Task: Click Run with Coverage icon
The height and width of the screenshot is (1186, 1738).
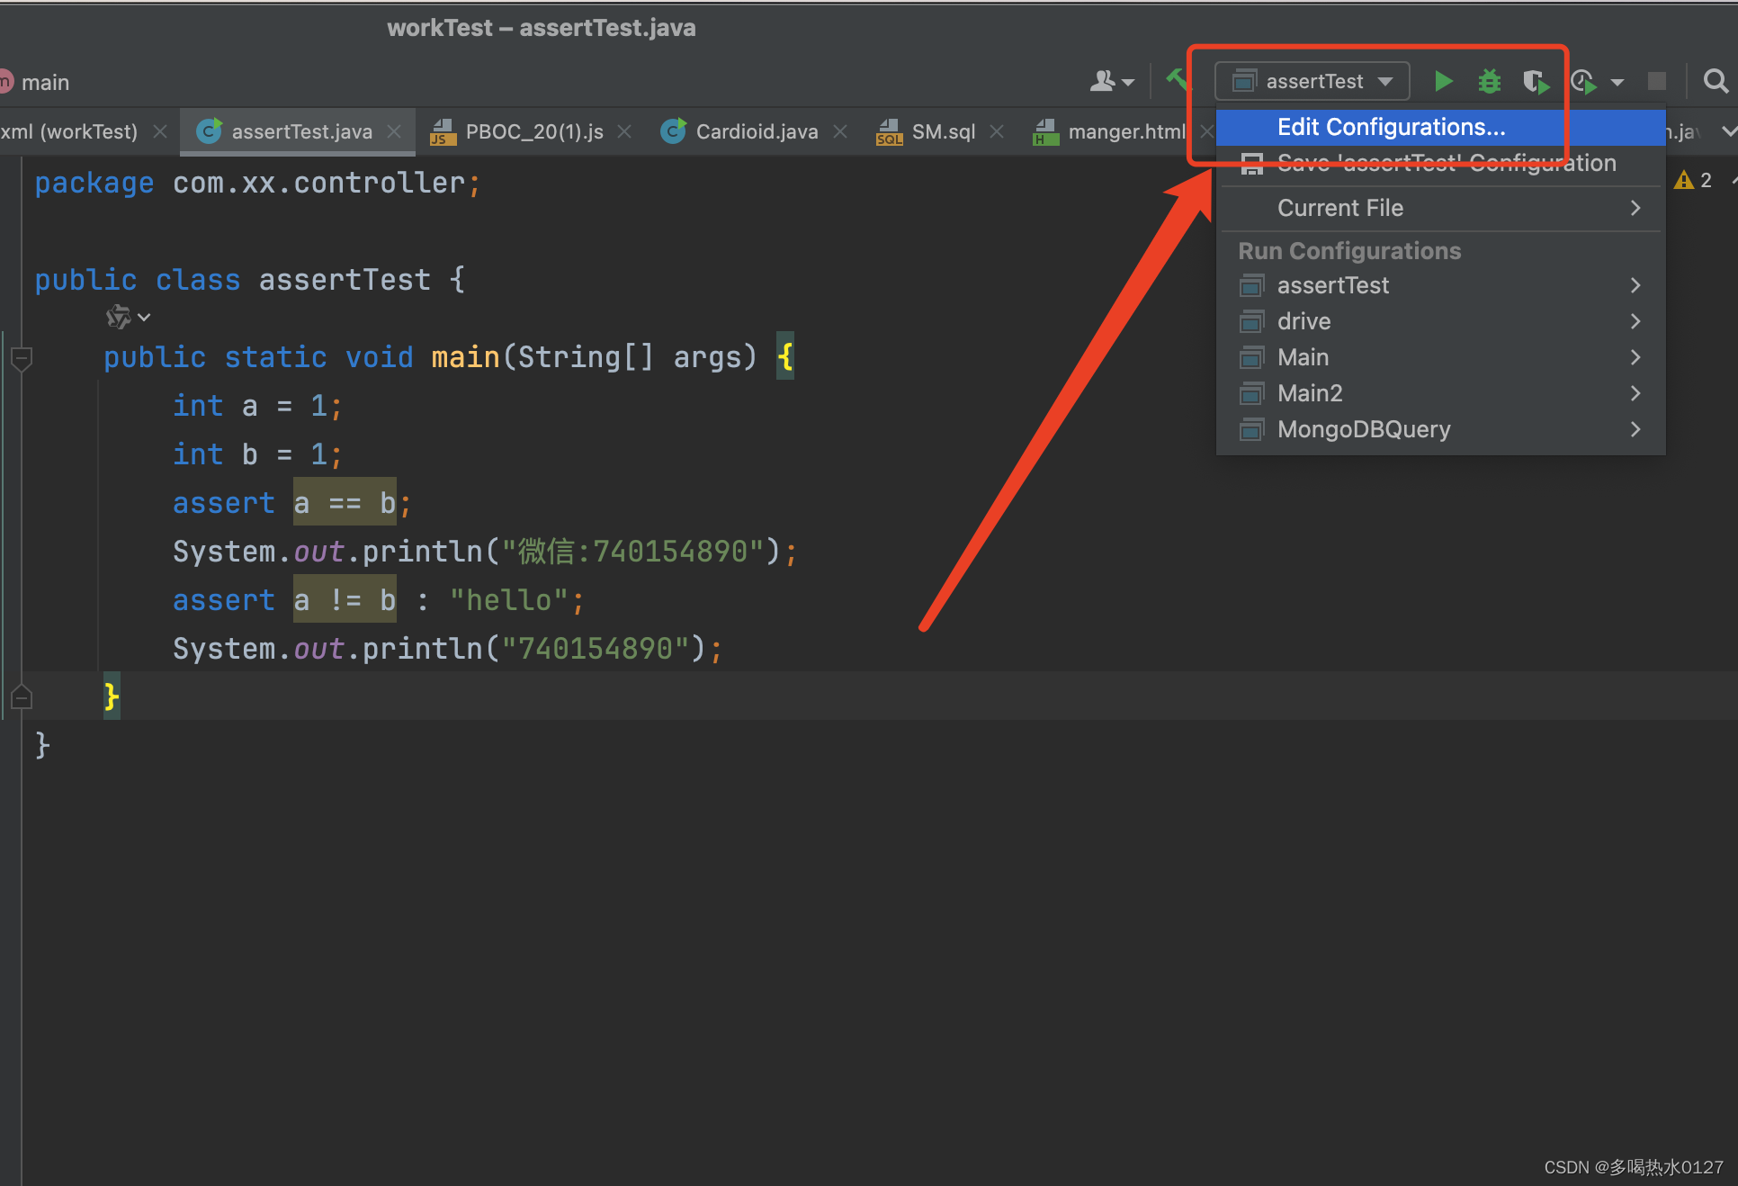Action: point(1536,82)
